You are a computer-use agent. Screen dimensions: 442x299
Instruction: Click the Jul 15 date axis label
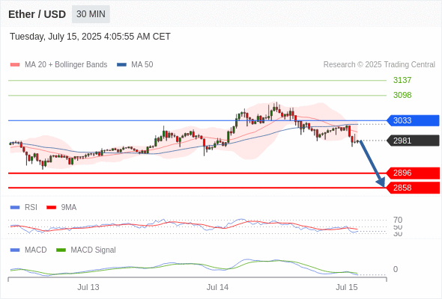(346, 287)
